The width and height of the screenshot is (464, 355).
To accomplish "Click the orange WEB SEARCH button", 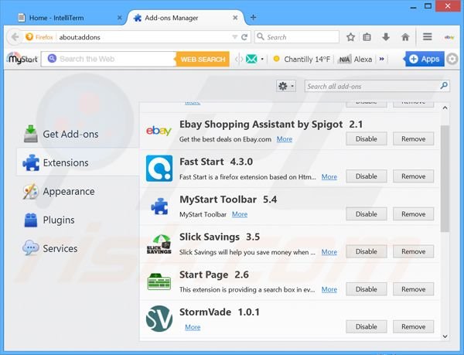I will pos(203,59).
